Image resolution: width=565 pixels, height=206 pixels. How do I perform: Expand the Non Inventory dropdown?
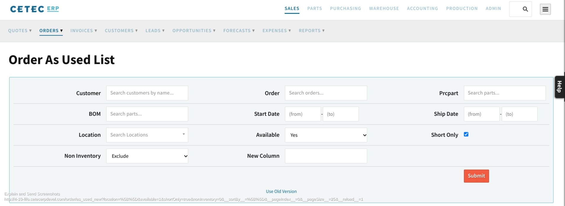tap(147, 156)
